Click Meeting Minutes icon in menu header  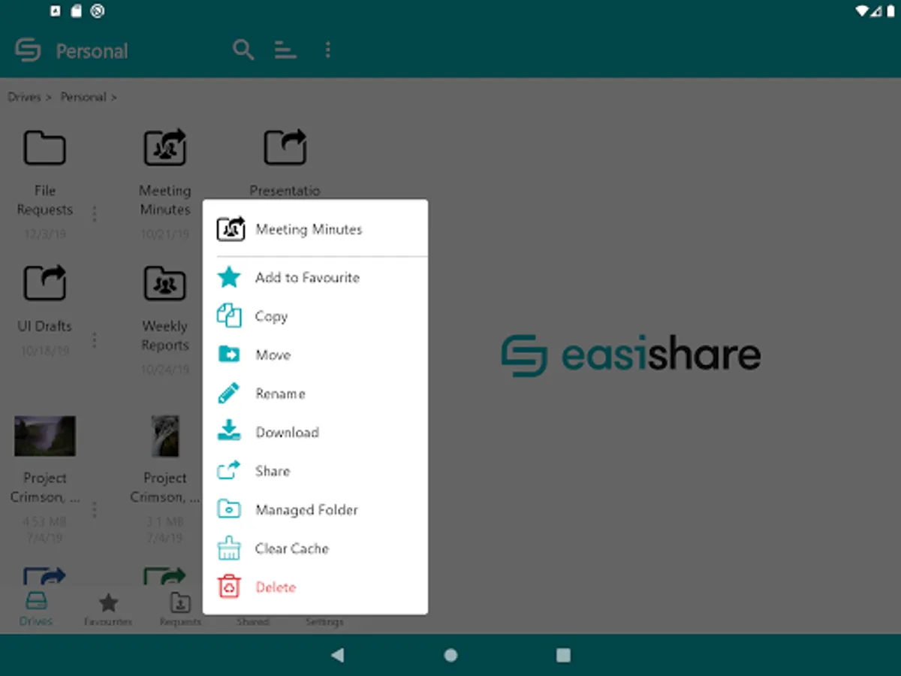pos(231,228)
